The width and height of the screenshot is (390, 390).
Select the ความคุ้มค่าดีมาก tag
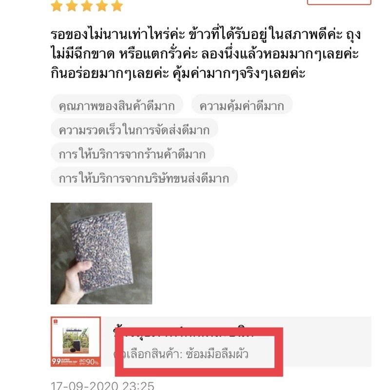pyautogui.click(x=242, y=106)
